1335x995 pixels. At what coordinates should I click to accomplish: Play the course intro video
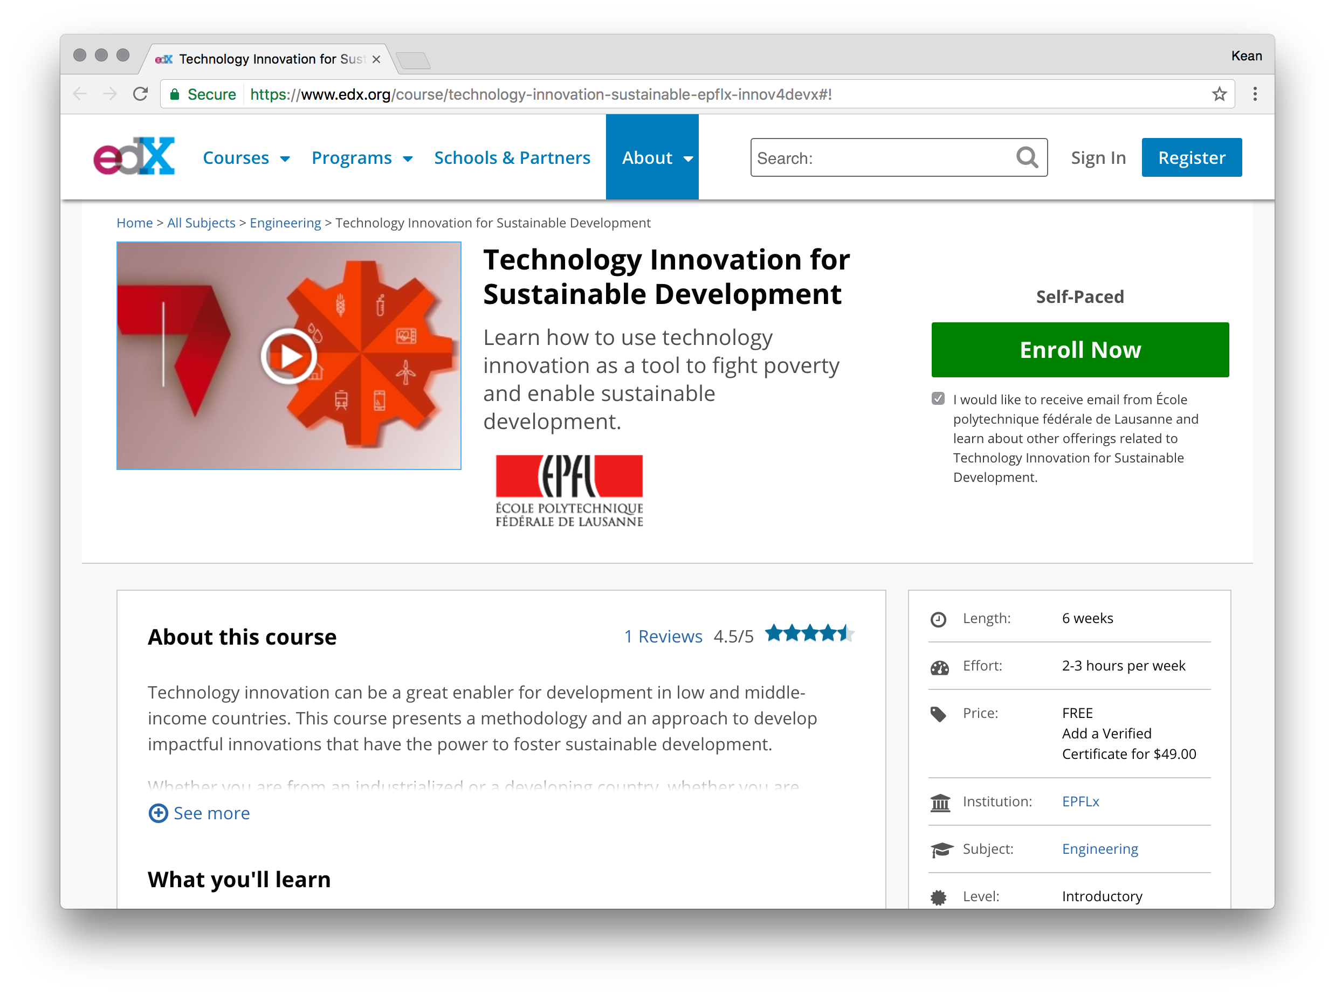[x=289, y=356]
